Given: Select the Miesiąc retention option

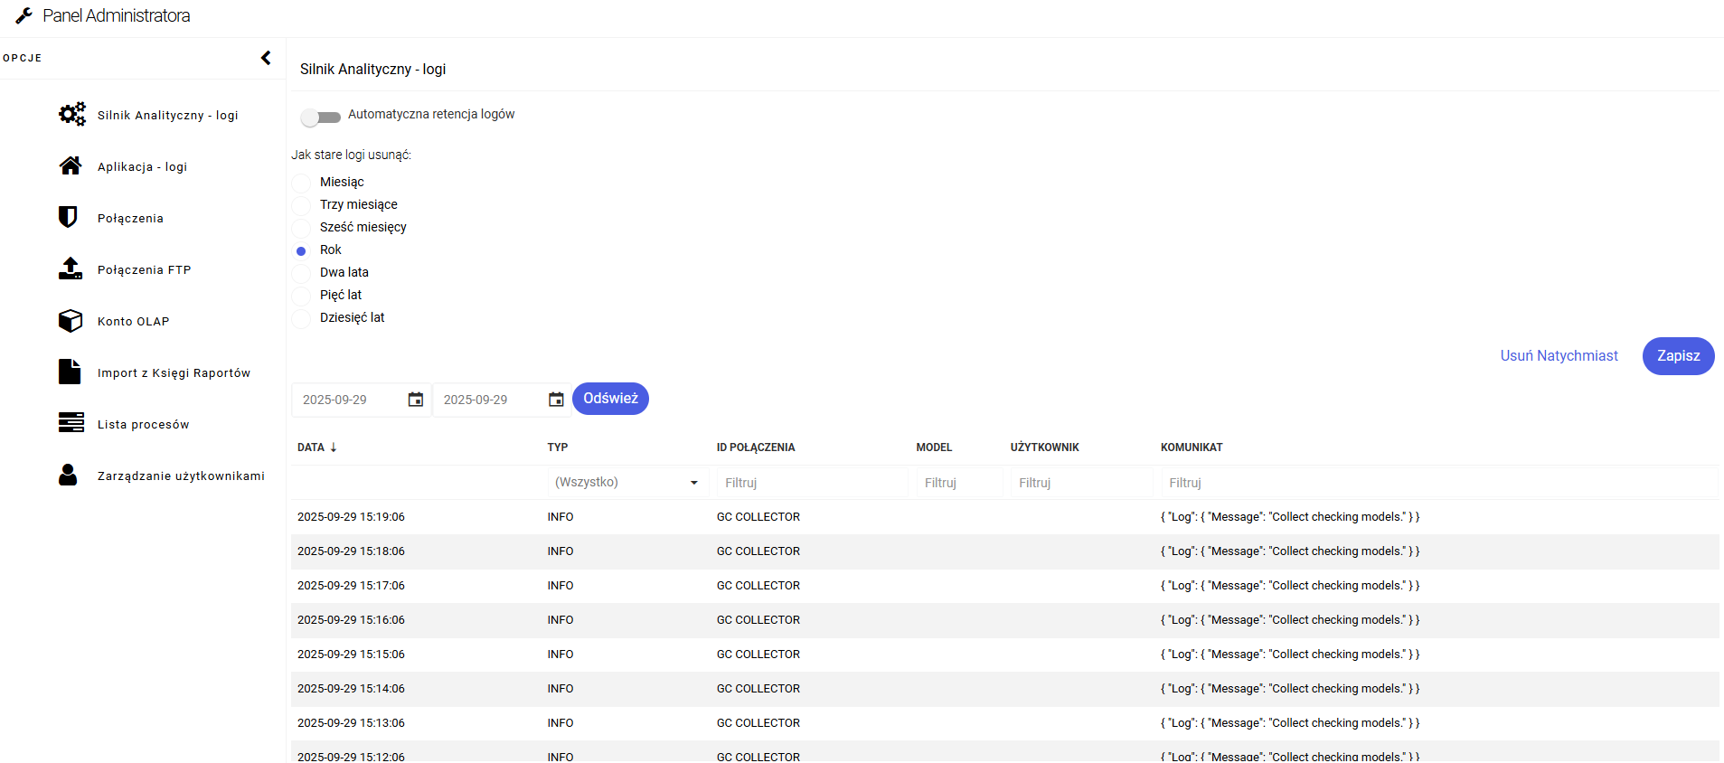Looking at the screenshot, I should coord(302,183).
